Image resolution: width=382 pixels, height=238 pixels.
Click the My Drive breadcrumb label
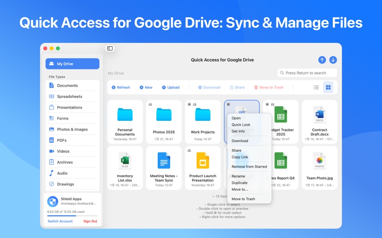click(x=116, y=73)
